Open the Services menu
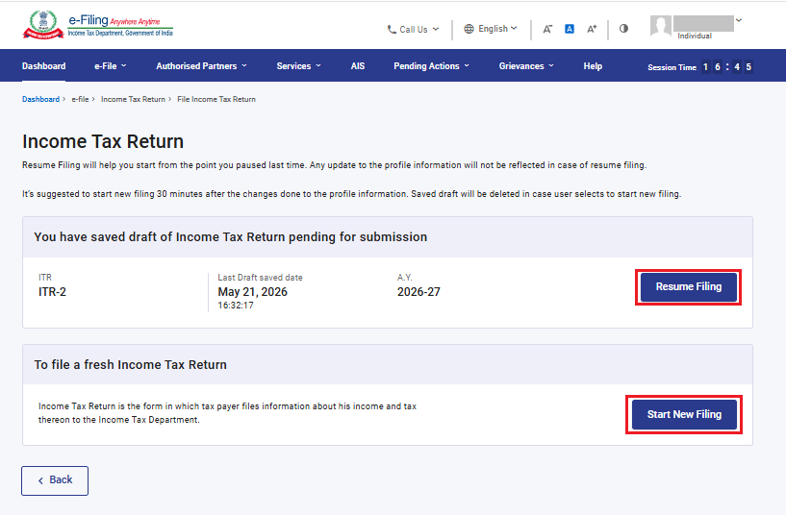The height and width of the screenshot is (515, 786). (299, 66)
